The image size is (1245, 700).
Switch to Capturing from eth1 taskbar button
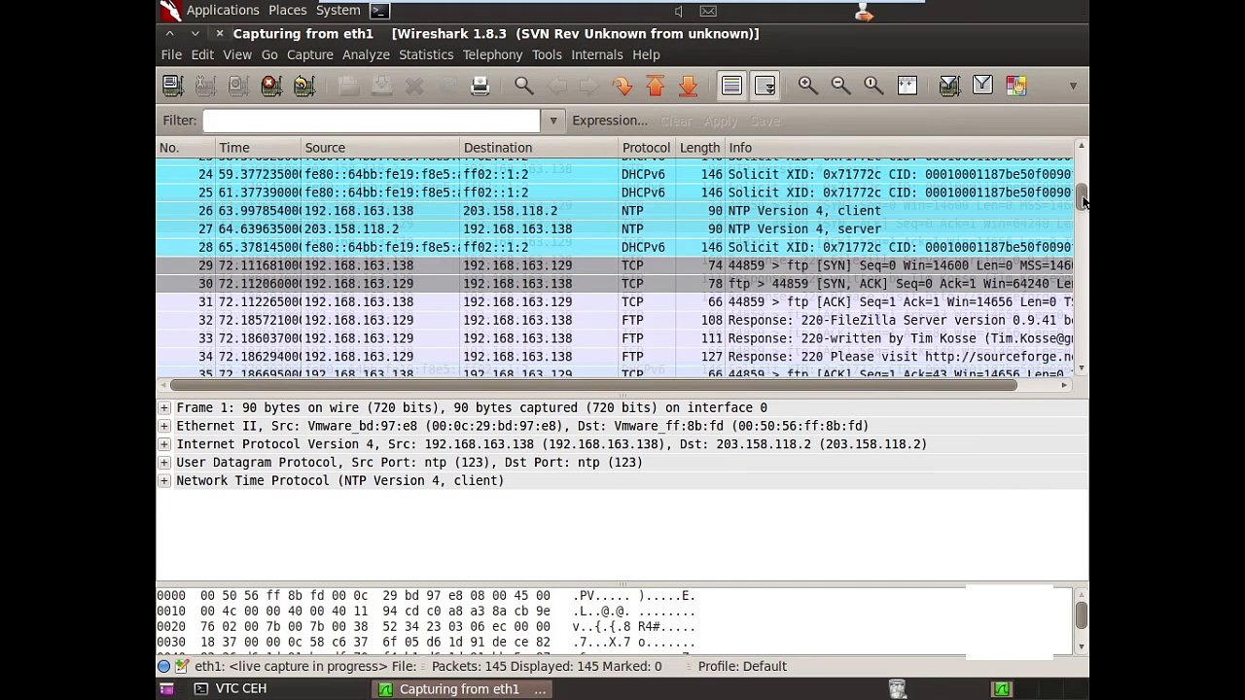point(462,689)
